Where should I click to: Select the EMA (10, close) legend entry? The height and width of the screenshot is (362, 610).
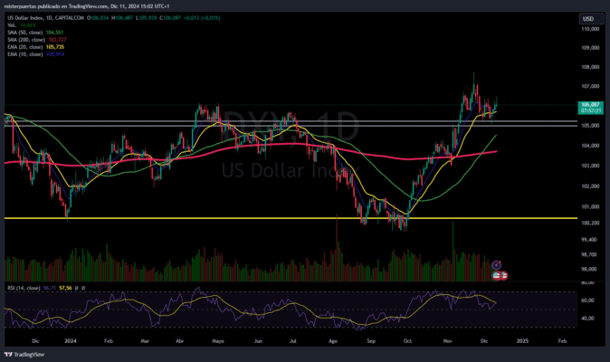(25, 54)
